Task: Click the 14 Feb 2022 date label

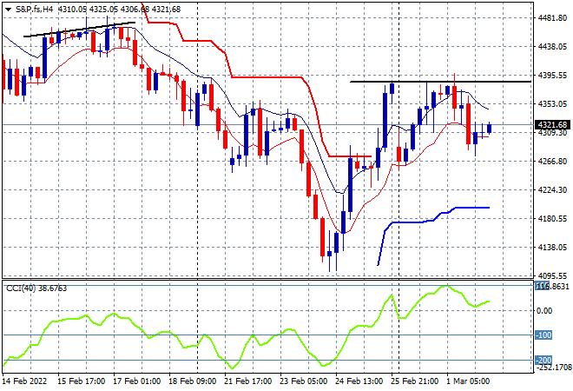Action: point(25,381)
